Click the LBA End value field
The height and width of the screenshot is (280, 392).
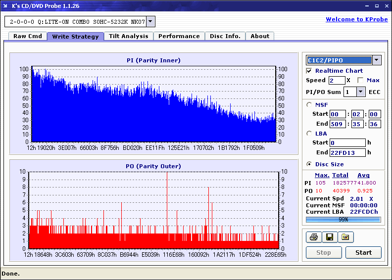[347, 152]
